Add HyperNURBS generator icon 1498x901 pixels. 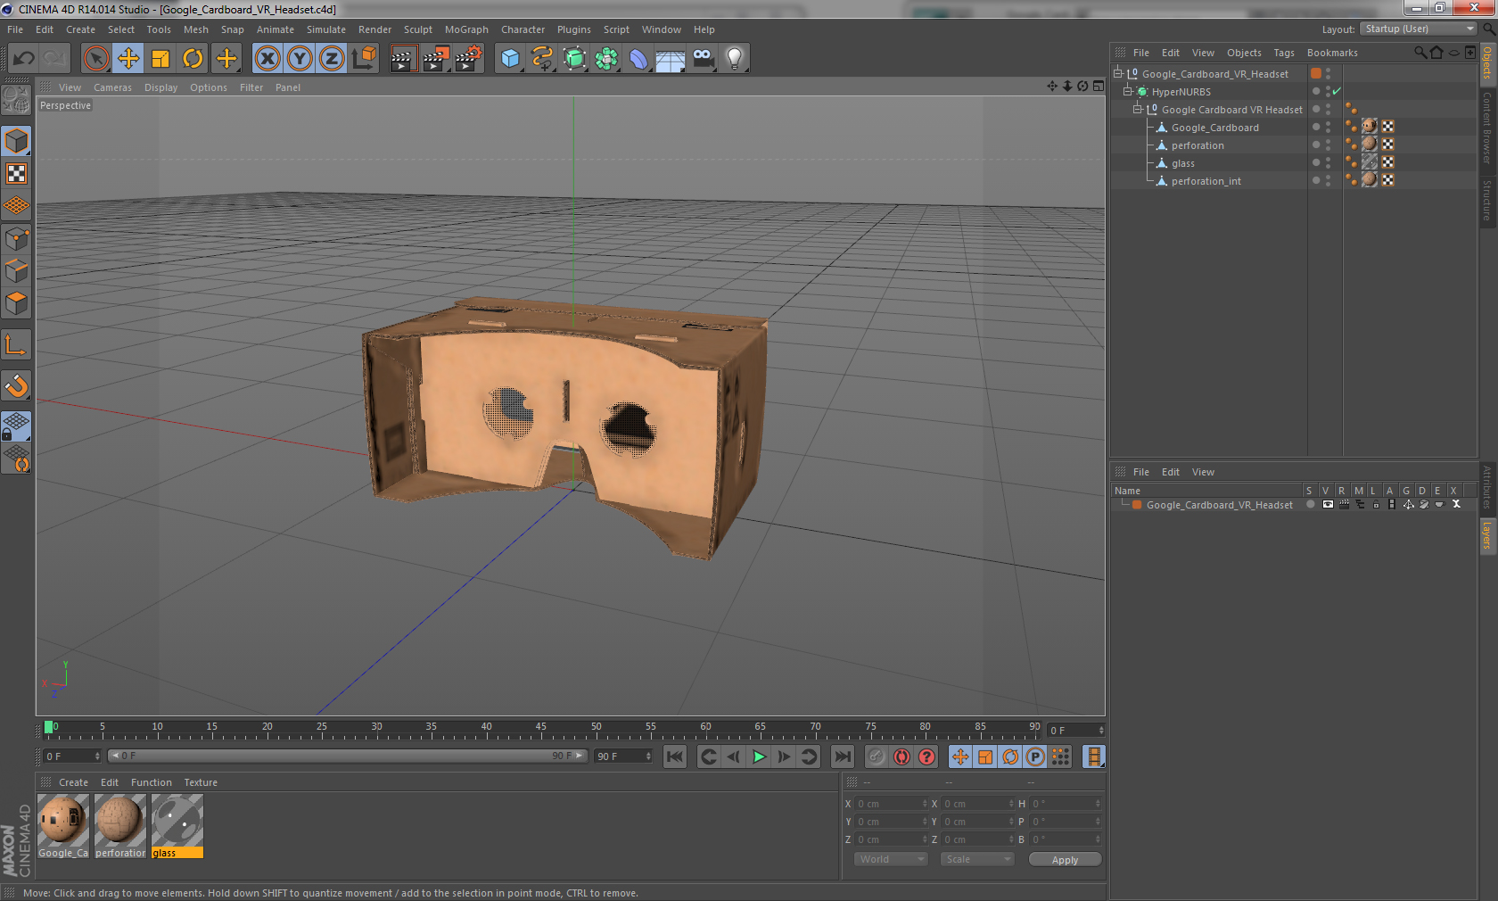pos(575,59)
